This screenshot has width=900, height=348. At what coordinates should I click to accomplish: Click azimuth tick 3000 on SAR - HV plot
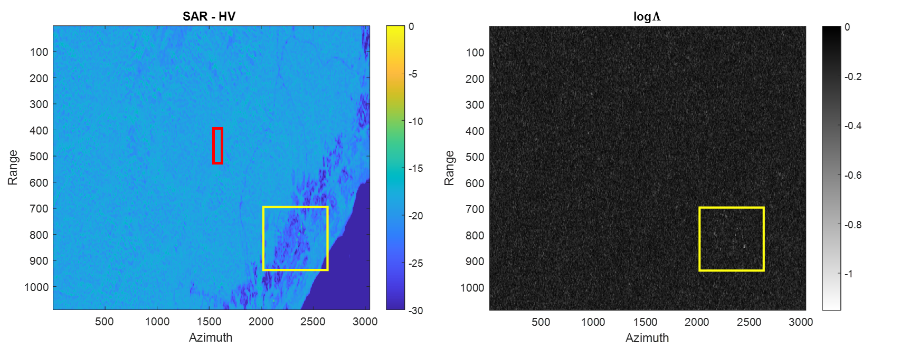365,322
